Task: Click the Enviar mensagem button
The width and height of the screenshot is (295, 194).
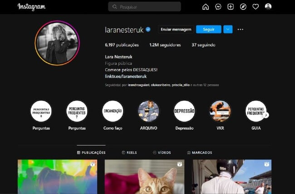Action: 176,29
